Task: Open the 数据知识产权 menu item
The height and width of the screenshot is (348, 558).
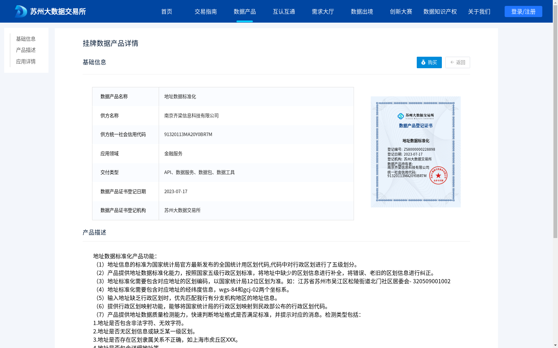Action: tap(440, 11)
